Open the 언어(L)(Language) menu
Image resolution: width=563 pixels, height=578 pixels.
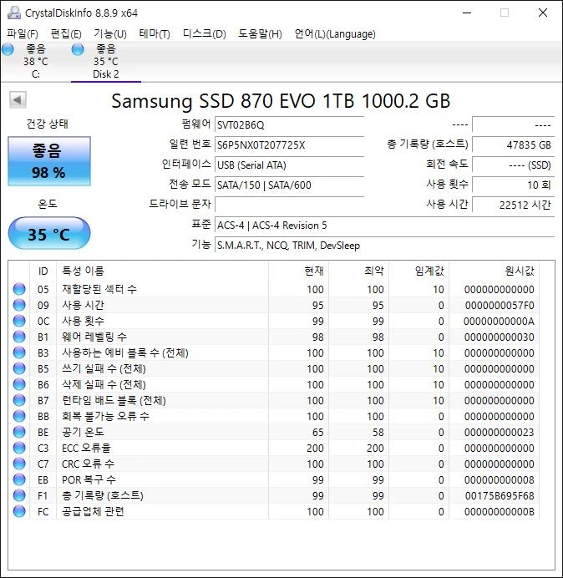coord(335,34)
